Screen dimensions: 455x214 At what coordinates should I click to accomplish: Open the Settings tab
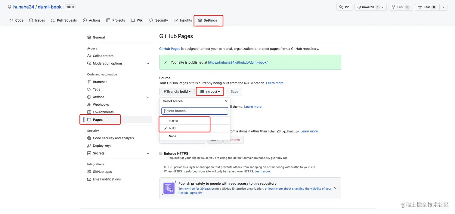click(x=208, y=20)
